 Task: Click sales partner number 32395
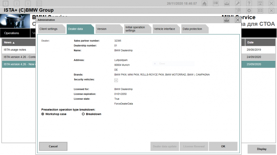click(x=118, y=41)
